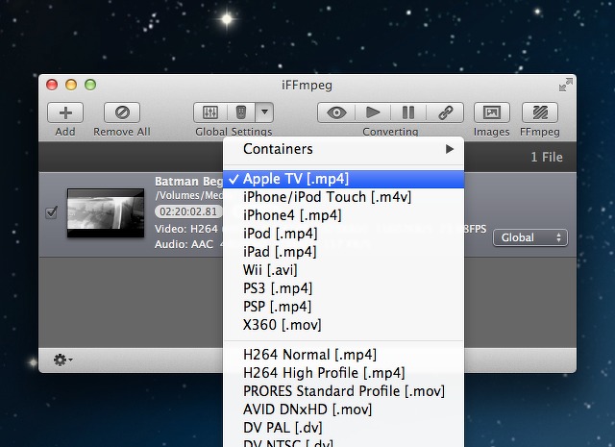Select iPhone/iPod Touch [.m4v] preset
Screen dimensions: 615x447
pyautogui.click(x=343, y=197)
